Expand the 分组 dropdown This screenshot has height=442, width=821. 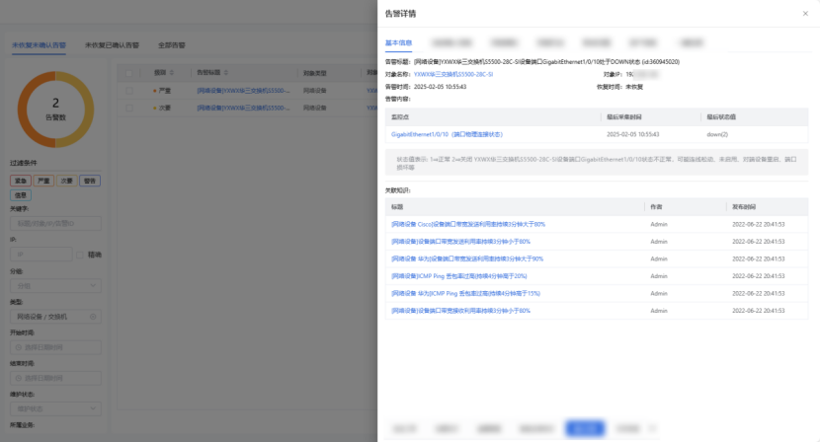[54, 285]
